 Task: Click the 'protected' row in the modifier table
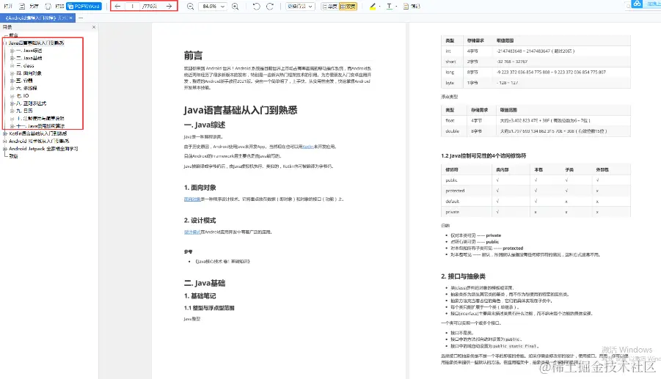point(536,191)
